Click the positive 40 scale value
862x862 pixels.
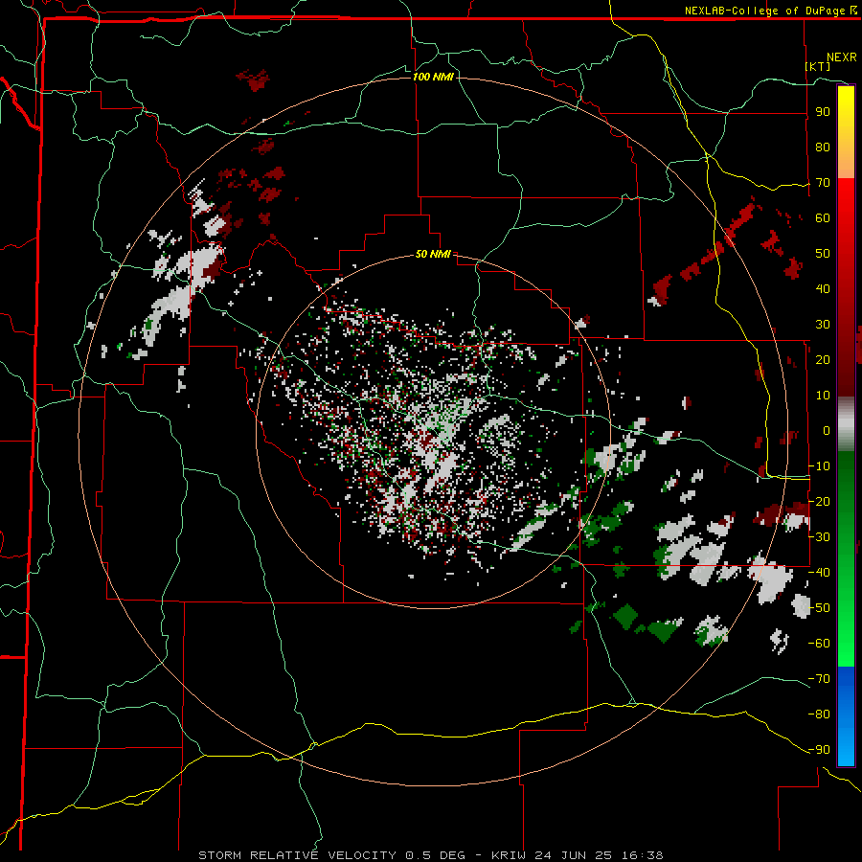point(823,288)
